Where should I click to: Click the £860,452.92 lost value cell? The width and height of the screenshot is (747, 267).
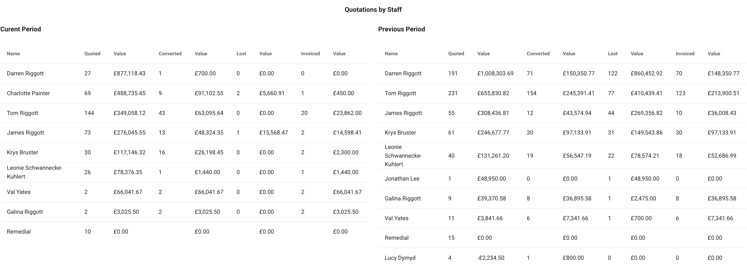click(646, 73)
